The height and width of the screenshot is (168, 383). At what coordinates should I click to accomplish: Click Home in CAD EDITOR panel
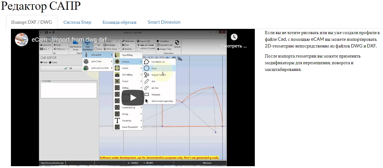click(53, 62)
